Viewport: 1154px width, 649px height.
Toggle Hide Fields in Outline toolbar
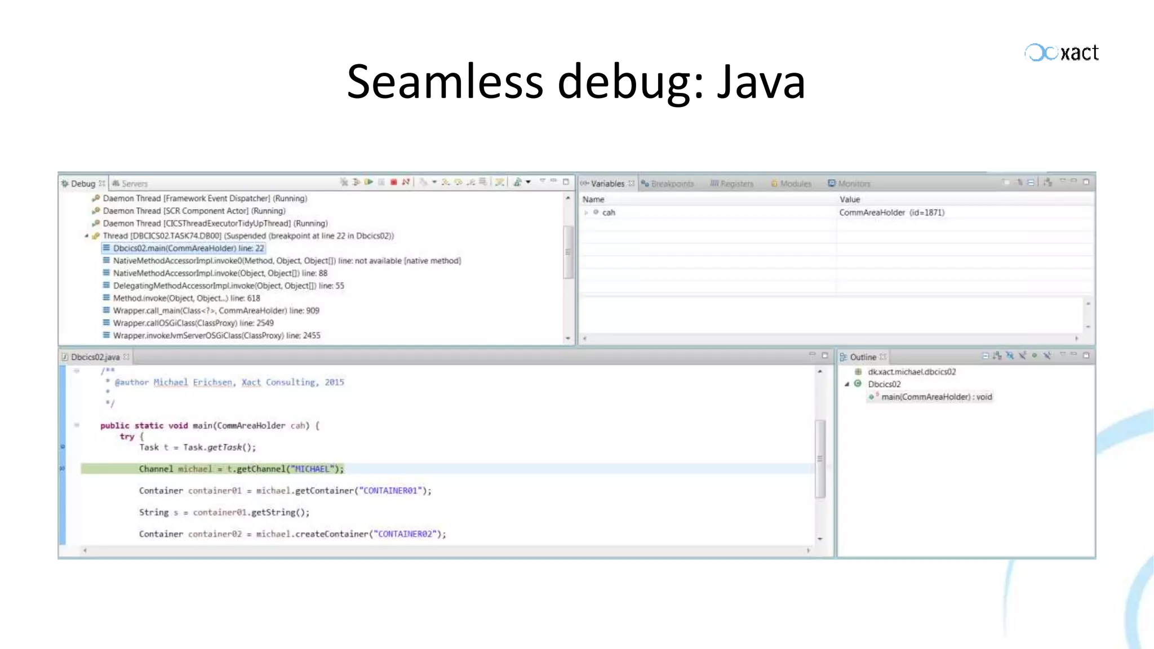(x=1010, y=355)
